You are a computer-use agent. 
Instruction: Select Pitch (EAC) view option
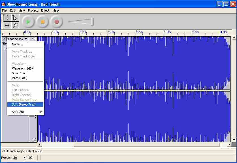tap(25, 78)
